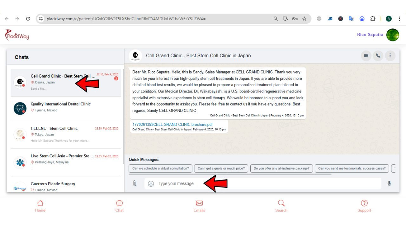Click the PlacidWay logo
Image resolution: width=406 pixels, height=228 pixels.
tap(17, 35)
